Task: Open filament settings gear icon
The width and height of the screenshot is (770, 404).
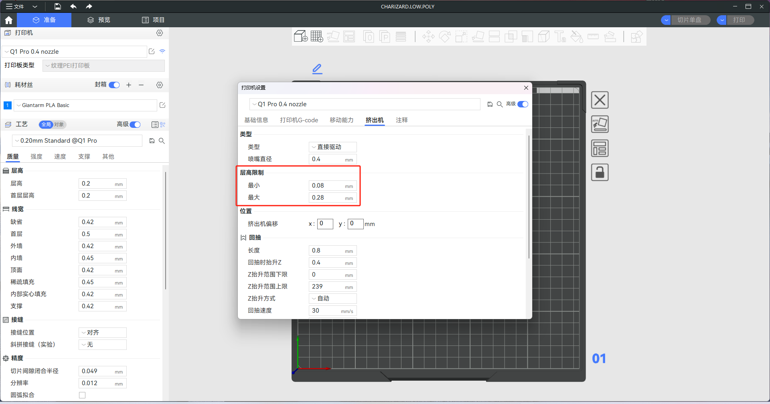Action: coord(160,85)
